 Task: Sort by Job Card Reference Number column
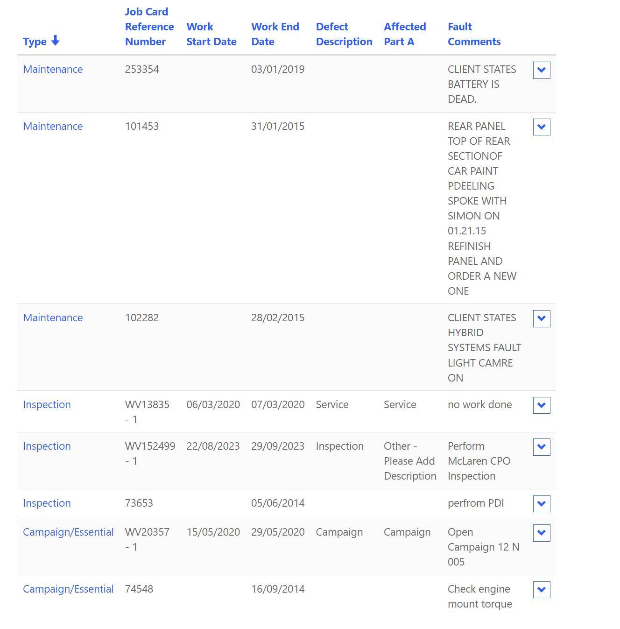coord(149,27)
